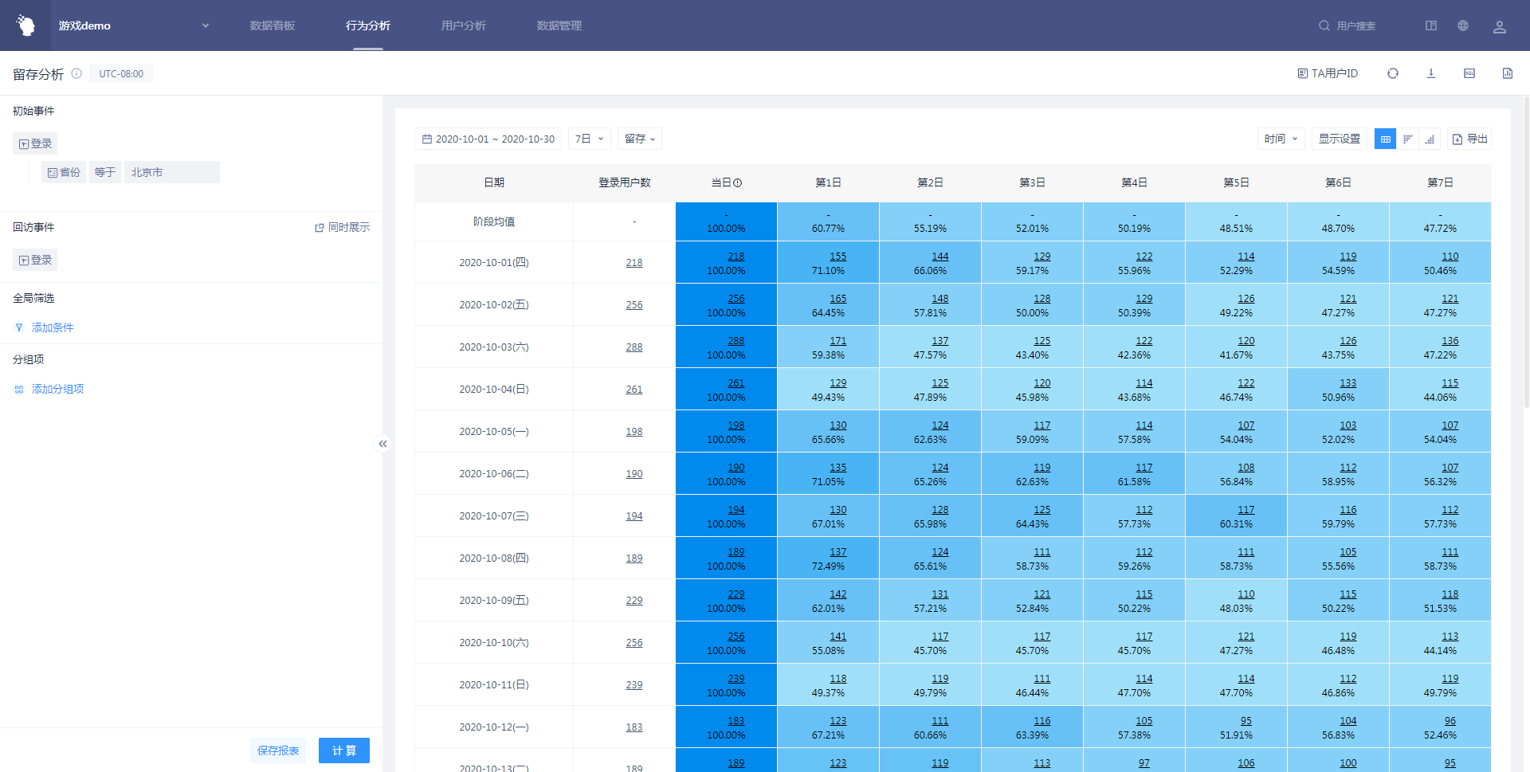Open the language globe icon

(1463, 25)
